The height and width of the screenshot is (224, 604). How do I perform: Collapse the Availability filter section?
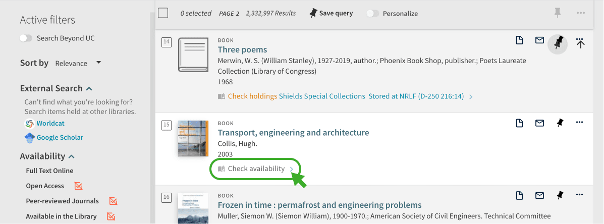72,156
